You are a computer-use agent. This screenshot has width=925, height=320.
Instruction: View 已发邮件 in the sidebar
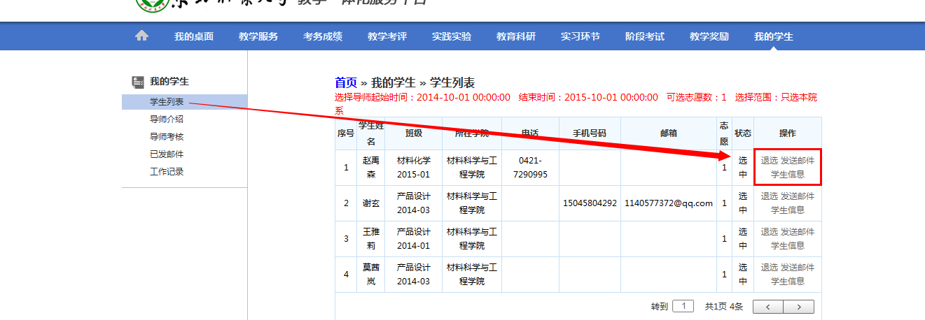pos(167,154)
